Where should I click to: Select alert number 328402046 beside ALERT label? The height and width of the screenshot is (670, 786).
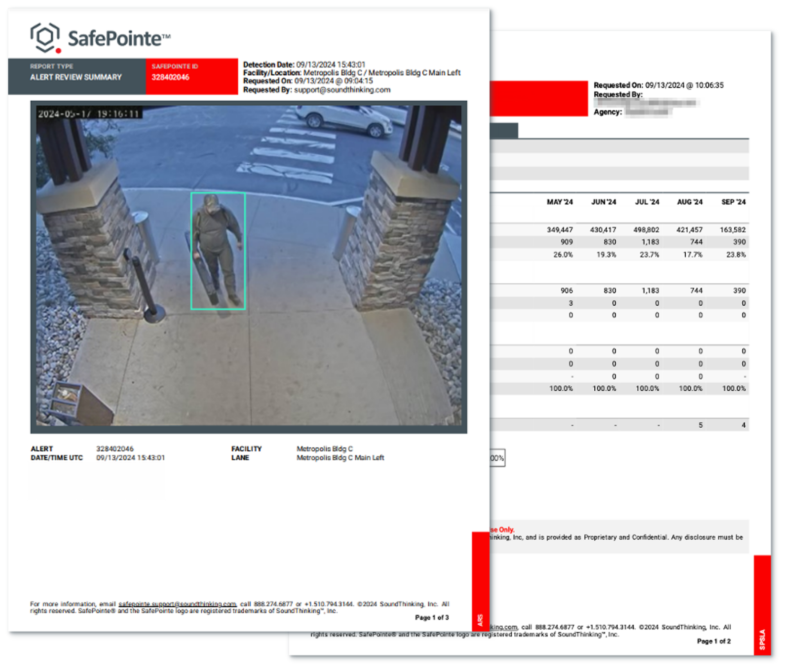(x=115, y=449)
